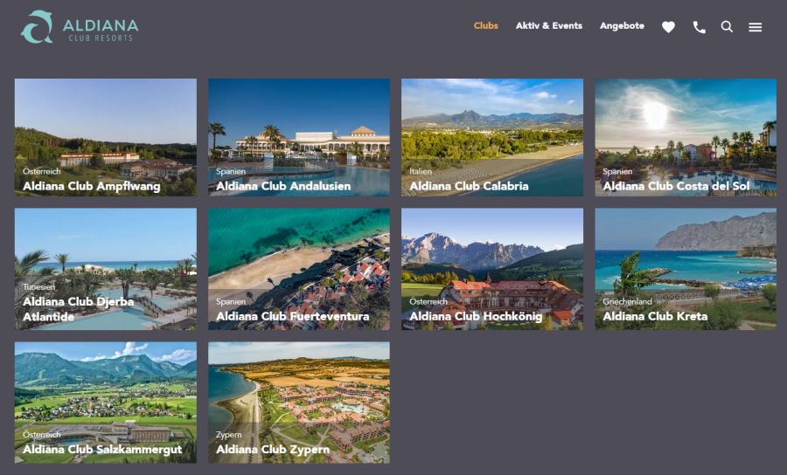This screenshot has height=475, width=787.
Task: Open the Aldiana Club Calabria card
Action: tap(492, 137)
